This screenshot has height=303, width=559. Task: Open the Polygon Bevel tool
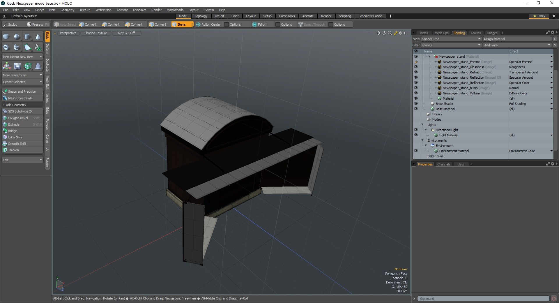tap(18, 118)
